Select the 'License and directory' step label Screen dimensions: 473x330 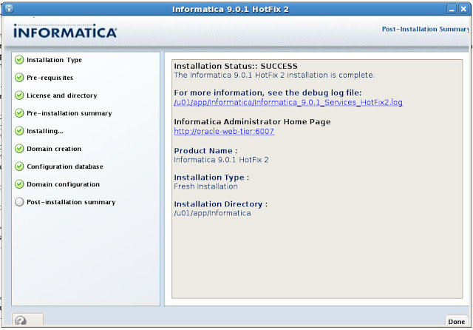point(62,95)
